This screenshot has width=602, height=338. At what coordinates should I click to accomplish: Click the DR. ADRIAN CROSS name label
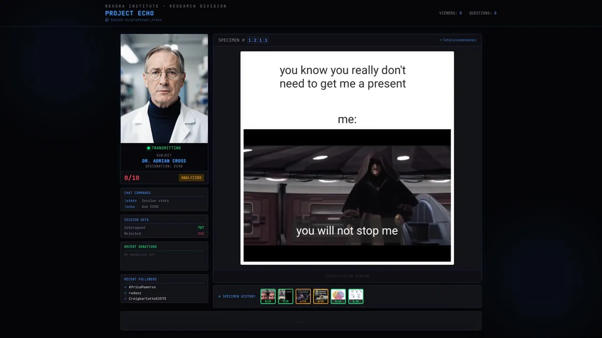click(164, 161)
